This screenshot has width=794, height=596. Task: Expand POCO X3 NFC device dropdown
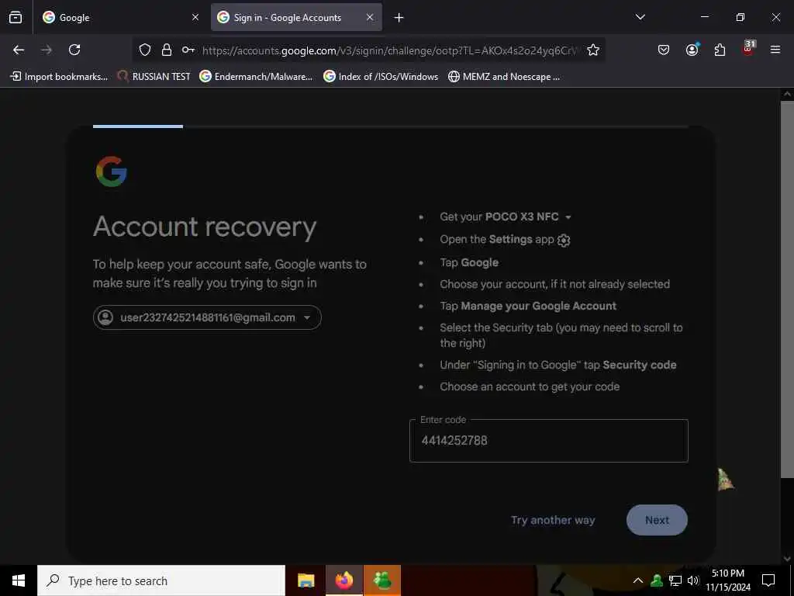[568, 217]
